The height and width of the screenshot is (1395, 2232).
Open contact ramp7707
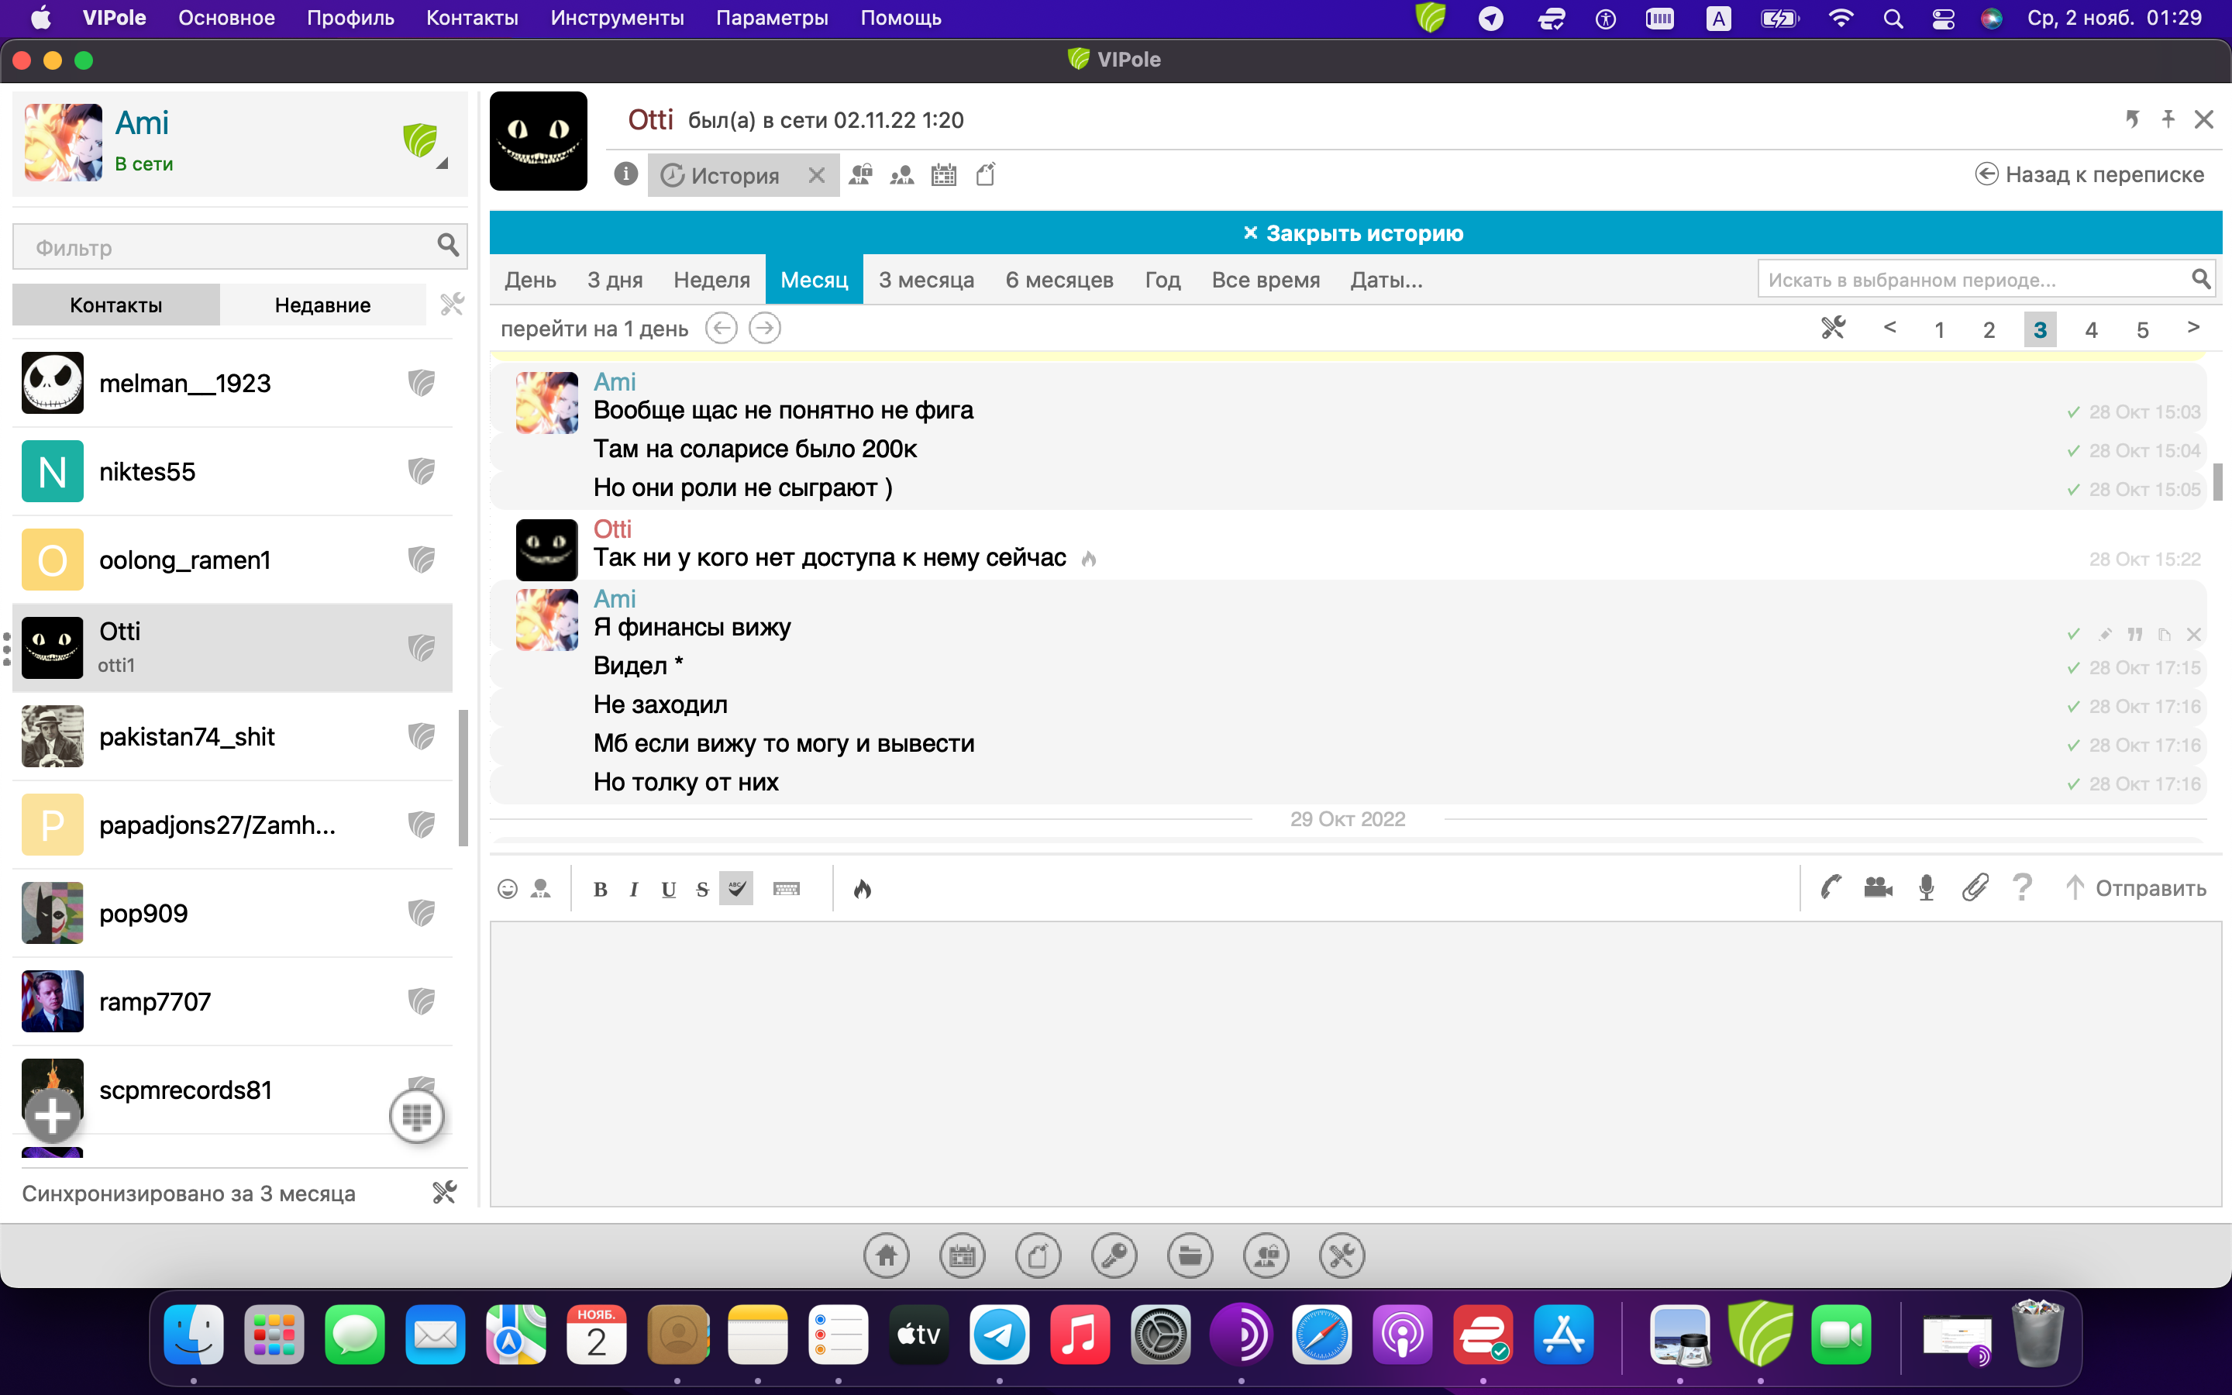(232, 1001)
